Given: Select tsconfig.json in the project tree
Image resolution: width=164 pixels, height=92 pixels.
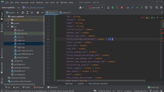Looking at the screenshot, I should pos(19,74).
